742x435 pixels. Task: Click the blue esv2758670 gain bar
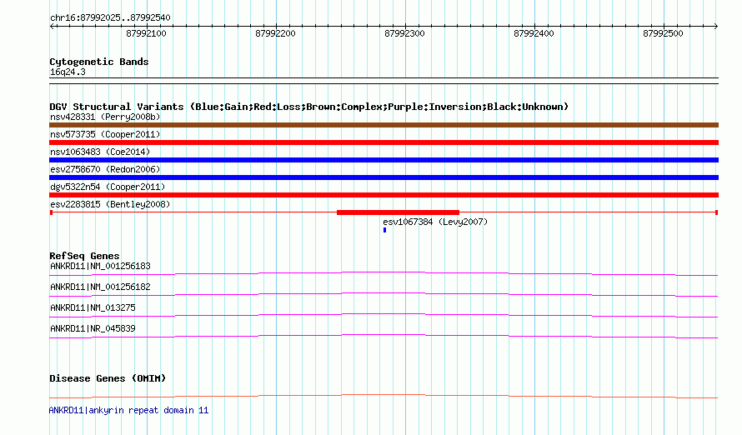point(384,177)
